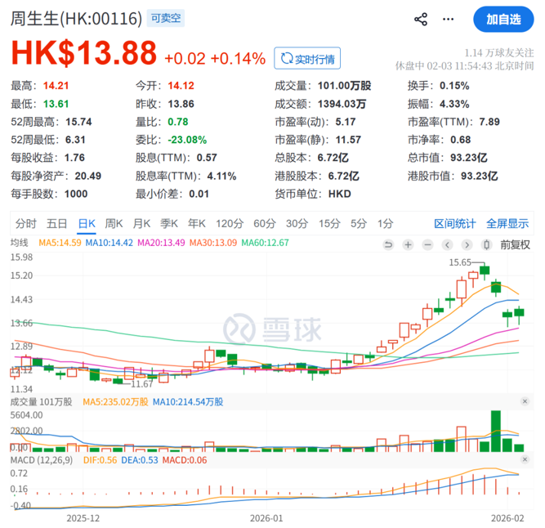The height and width of the screenshot is (528, 545).
Task: Click 全屏显示 to show fullscreen
Action: click(x=507, y=223)
